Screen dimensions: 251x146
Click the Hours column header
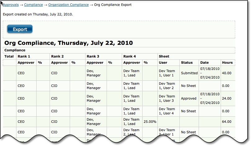pos(227,62)
